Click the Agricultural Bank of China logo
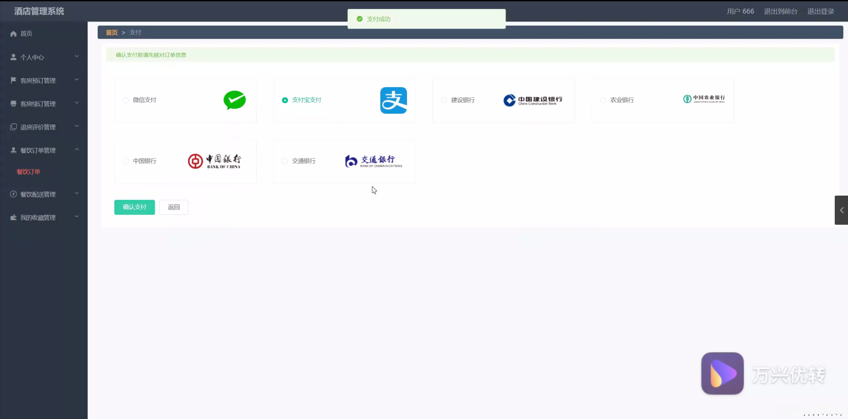The image size is (848, 419). click(703, 99)
